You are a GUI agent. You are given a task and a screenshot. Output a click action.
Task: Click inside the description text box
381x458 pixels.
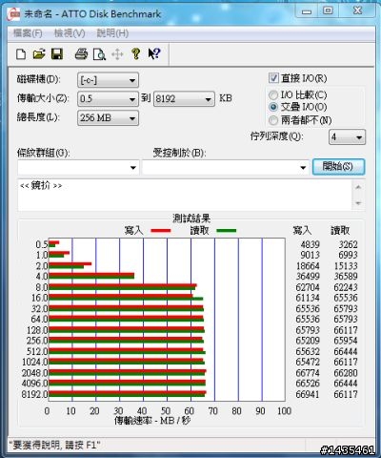[185, 195]
